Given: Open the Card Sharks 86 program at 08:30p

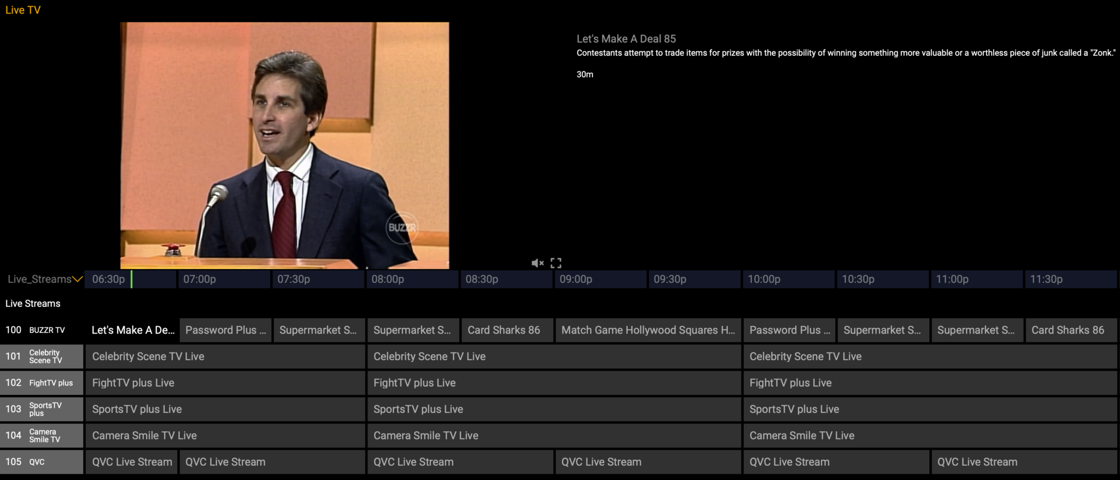Looking at the screenshot, I should point(507,330).
